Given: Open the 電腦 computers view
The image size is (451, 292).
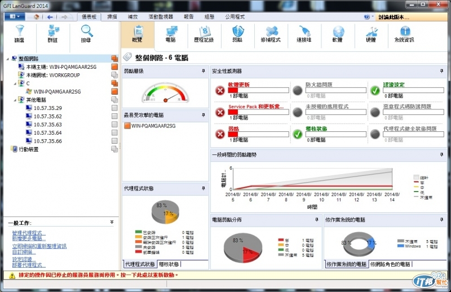Looking at the screenshot, I should click(x=171, y=34).
